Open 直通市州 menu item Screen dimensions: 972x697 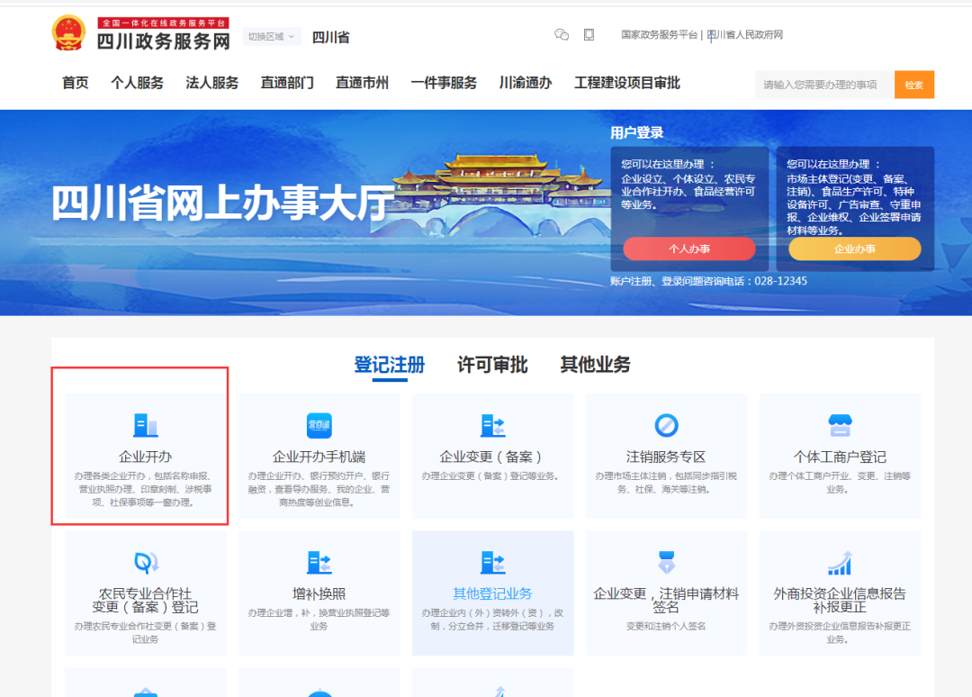362,83
